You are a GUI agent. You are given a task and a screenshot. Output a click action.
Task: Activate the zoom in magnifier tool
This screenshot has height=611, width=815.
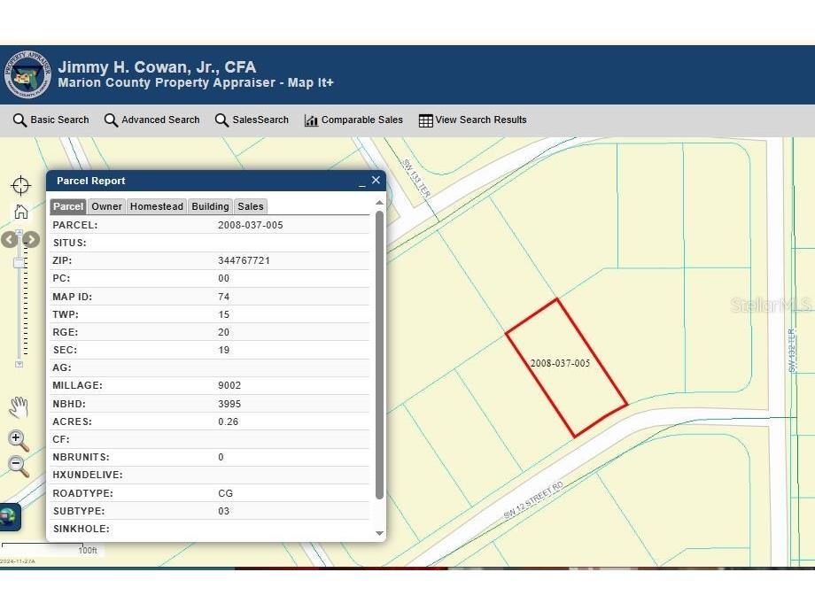(19, 440)
